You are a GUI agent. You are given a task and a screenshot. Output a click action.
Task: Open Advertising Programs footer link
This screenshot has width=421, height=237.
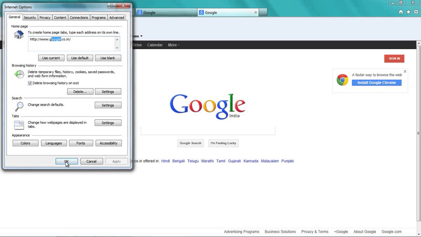point(241,232)
